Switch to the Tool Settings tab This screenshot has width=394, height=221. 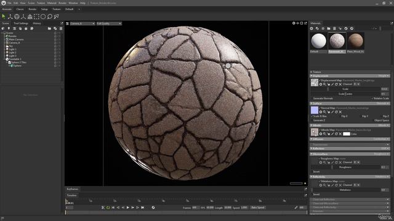pyautogui.click(x=21, y=23)
